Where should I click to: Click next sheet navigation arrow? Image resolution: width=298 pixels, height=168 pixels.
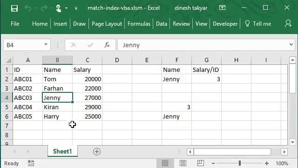coord(28,151)
